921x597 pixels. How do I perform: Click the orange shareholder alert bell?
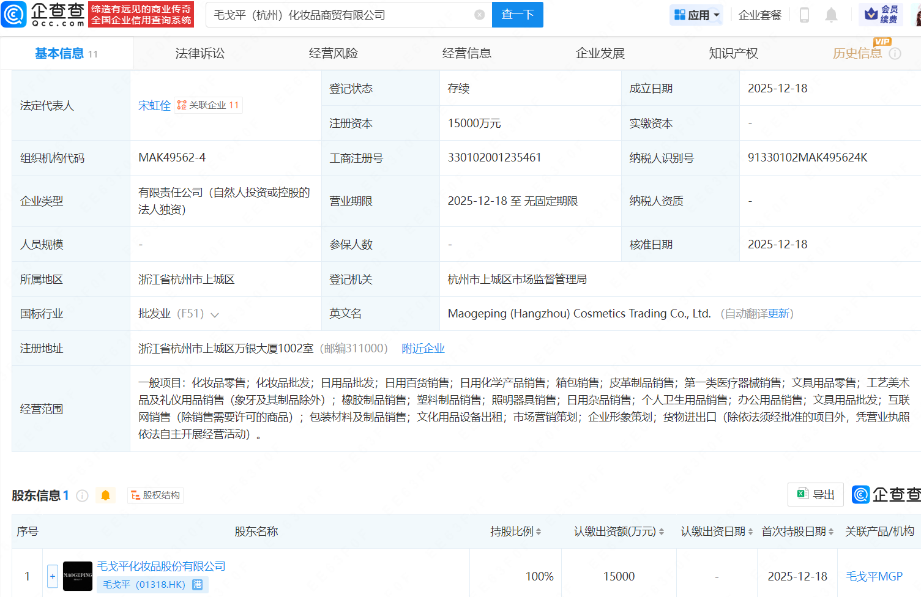(x=105, y=495)
